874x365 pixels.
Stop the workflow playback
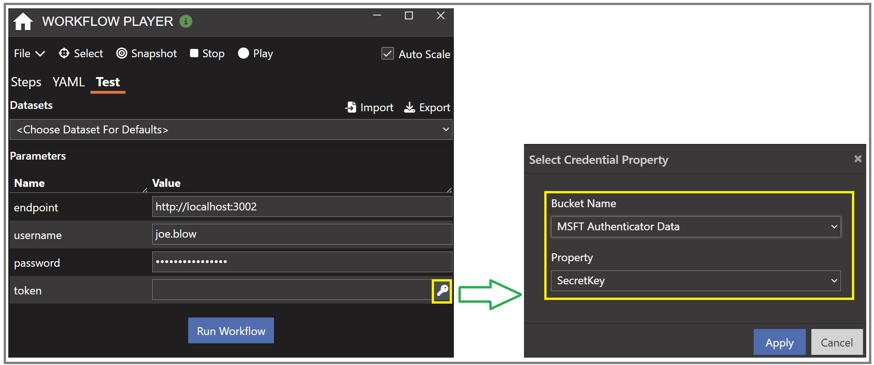(x=207, y=54)
